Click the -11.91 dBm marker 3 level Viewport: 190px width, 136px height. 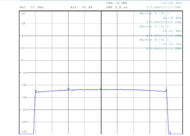(171, 31)
